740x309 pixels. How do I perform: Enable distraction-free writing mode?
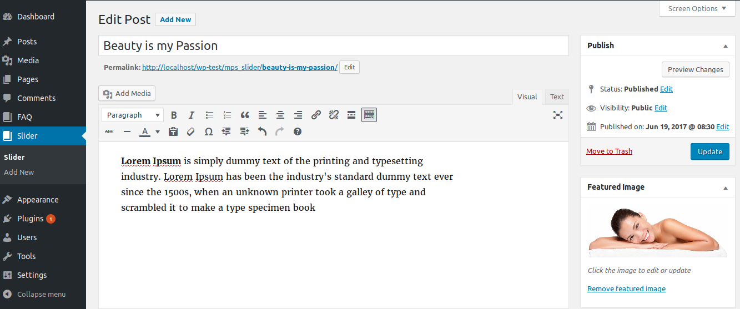point(558,115)
